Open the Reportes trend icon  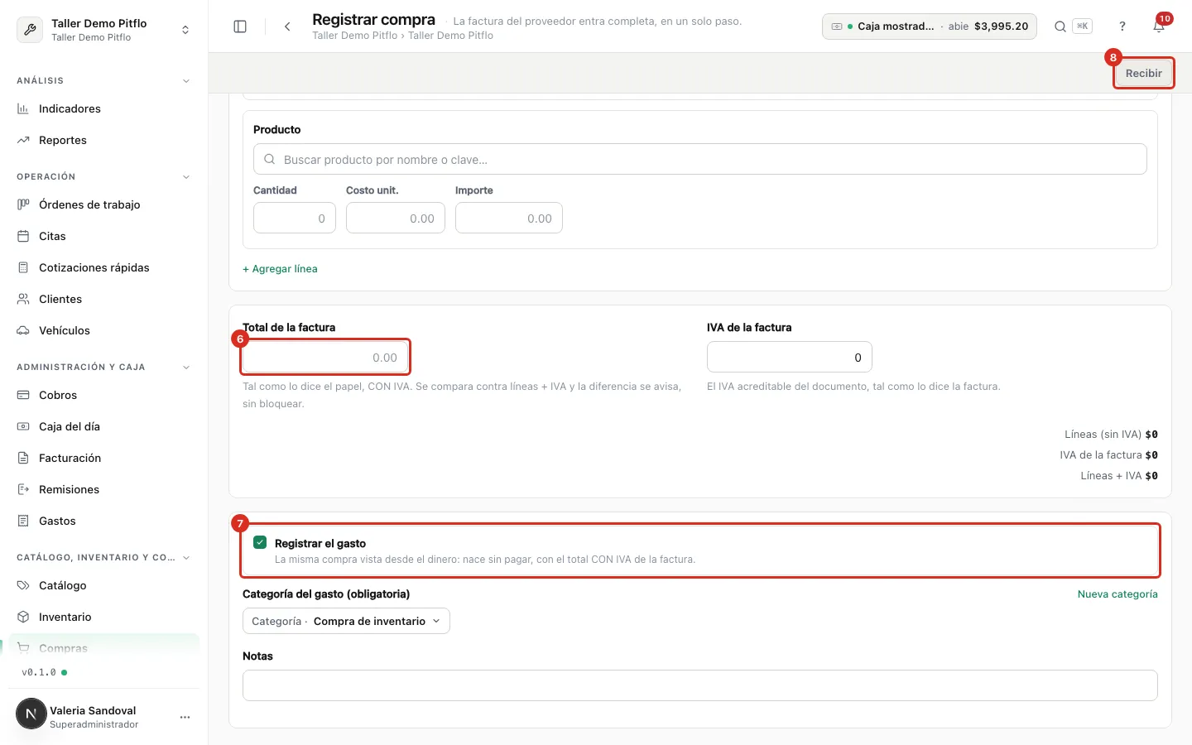coord(23,140)
